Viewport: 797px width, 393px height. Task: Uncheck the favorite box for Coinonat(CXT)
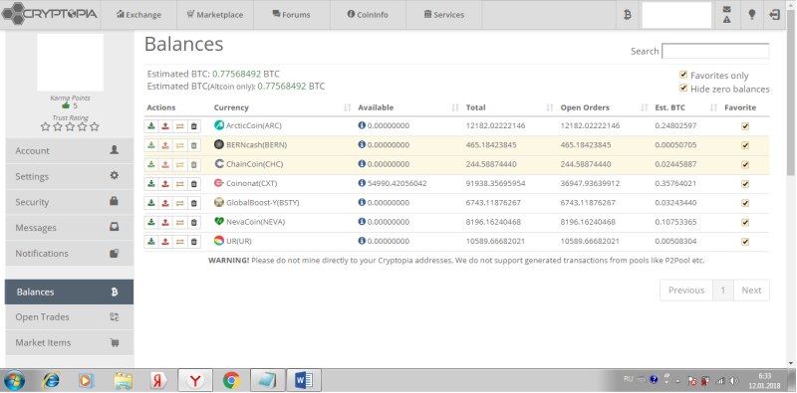tap(745, 184)
